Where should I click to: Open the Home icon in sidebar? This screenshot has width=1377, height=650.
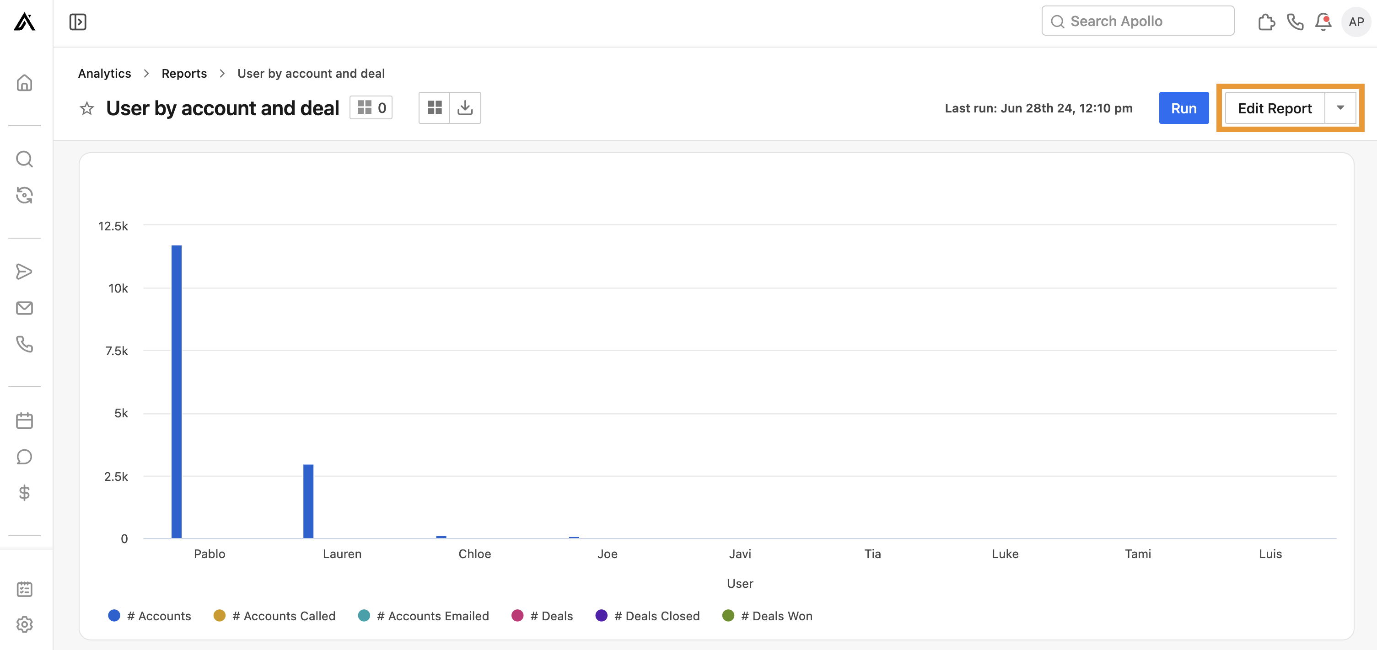(25, 83)
